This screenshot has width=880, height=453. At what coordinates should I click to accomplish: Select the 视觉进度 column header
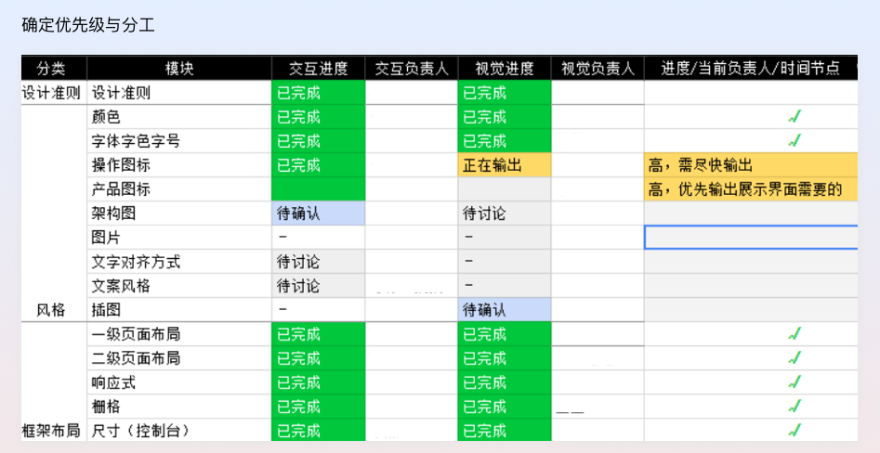pos(505,68)
